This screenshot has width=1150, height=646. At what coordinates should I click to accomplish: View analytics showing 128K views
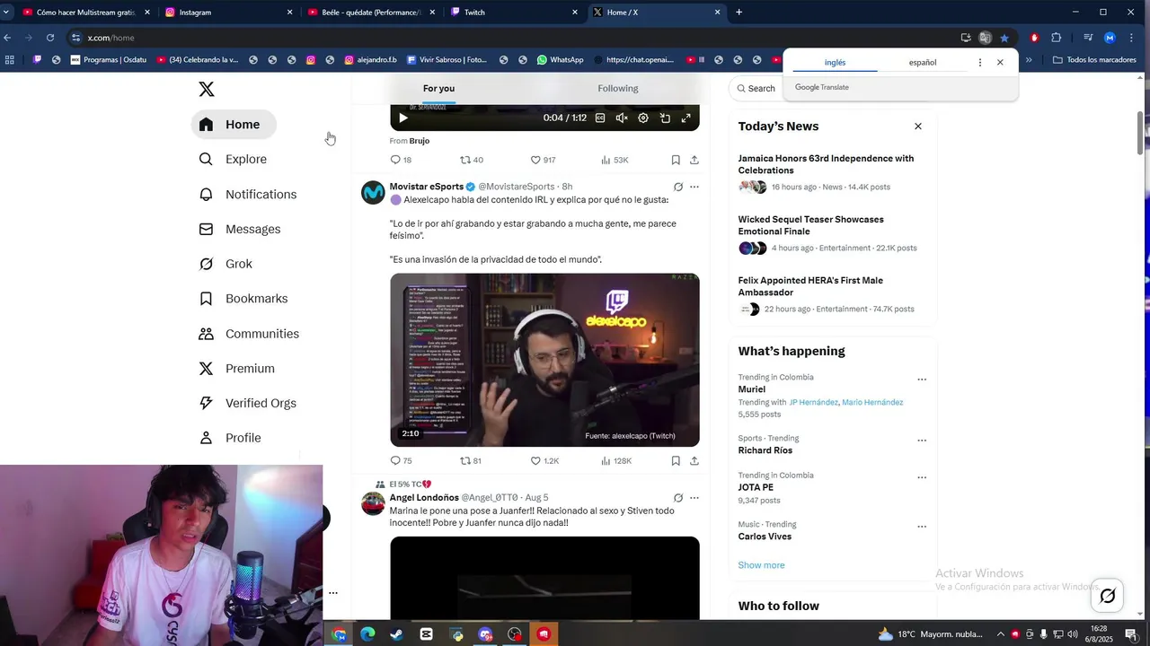click(616, 461)
